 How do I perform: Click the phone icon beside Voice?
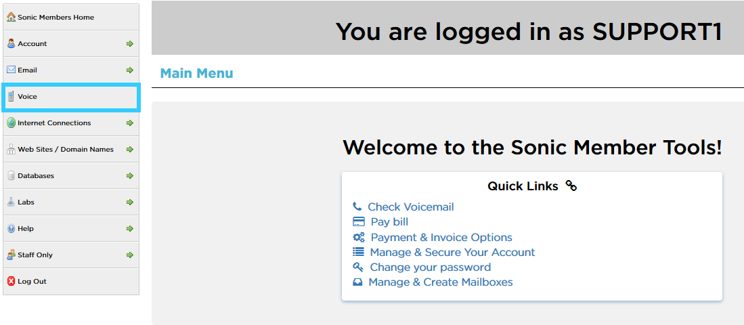[x=11, y=96]
